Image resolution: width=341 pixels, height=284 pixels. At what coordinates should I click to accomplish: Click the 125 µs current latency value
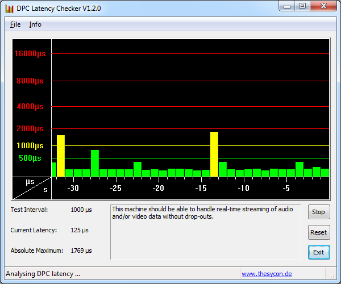tap(80, 230)
